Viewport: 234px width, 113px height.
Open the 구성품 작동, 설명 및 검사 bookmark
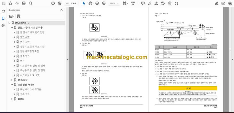coord(32,70)
